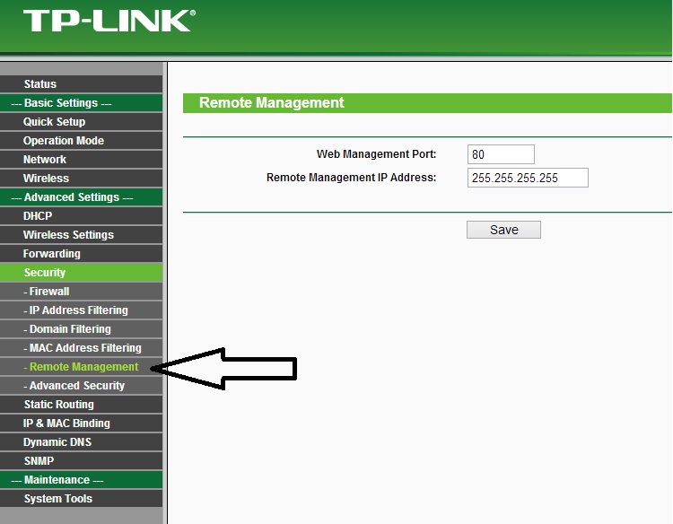
Task: Click the Advanced Settings section header
Action: 81,197
